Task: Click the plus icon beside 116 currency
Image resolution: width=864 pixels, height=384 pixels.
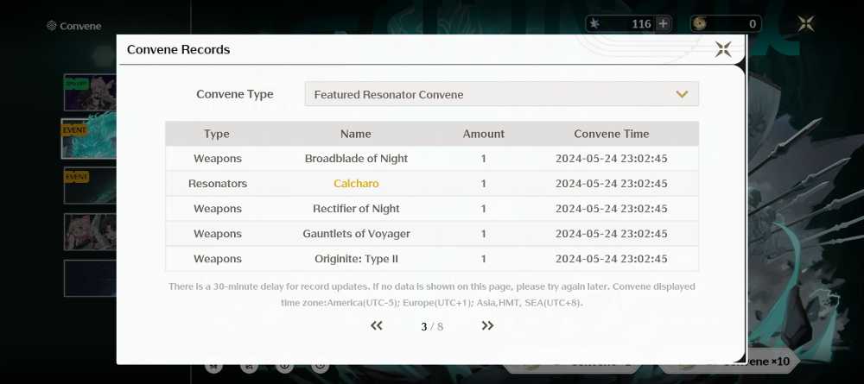Action: pos(664,23)
